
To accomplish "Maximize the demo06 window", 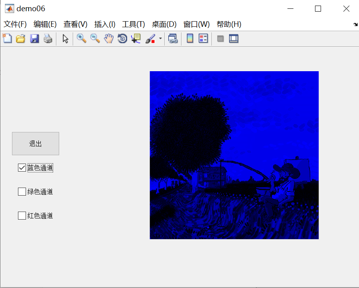I will pyautogui.click(x=318, y=9).
